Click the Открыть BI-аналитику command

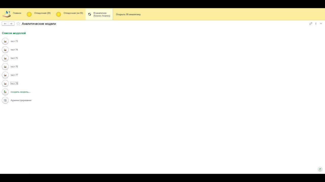click(x=128, y=14)
